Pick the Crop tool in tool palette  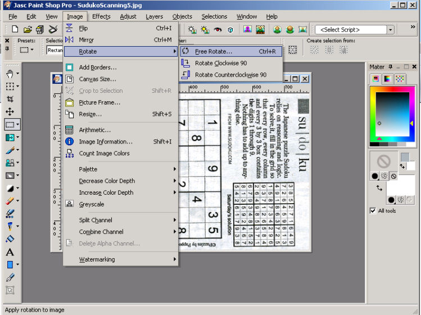[x=10, y=99]
